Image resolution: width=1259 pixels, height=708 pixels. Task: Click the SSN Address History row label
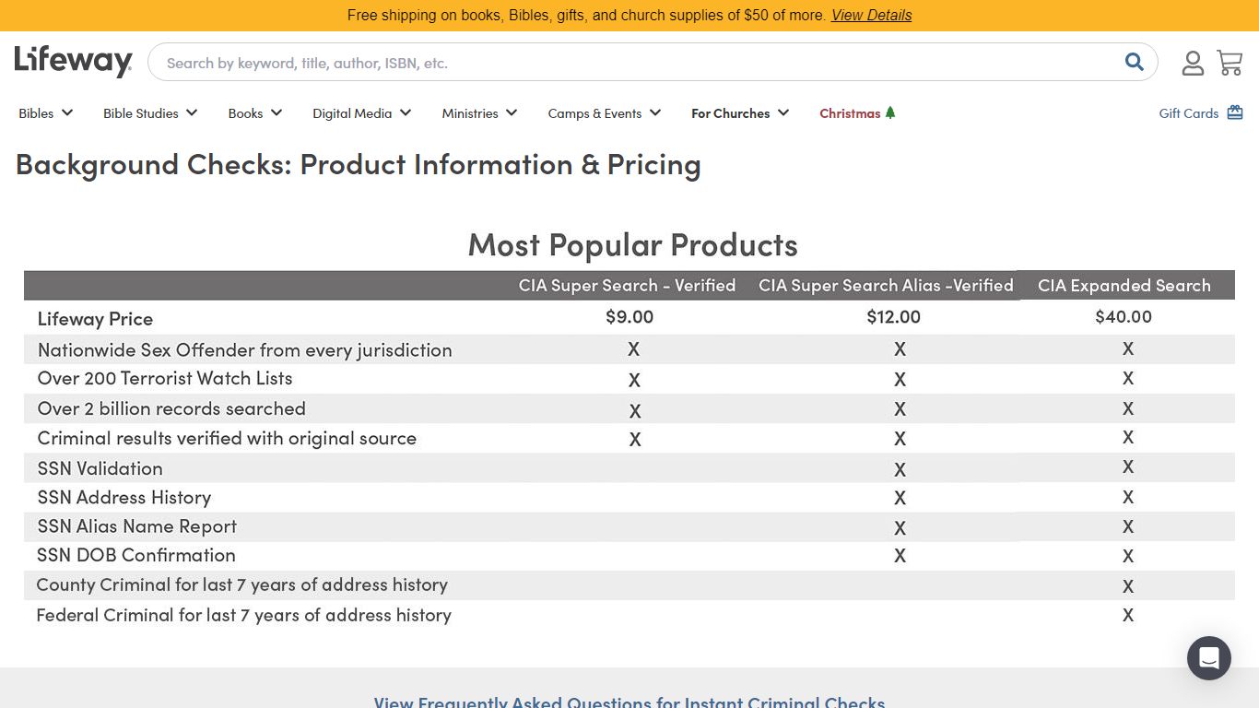click(x=124, y=498)
